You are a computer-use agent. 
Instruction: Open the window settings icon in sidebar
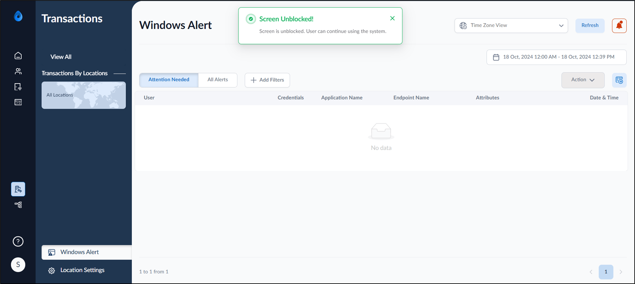18,102
